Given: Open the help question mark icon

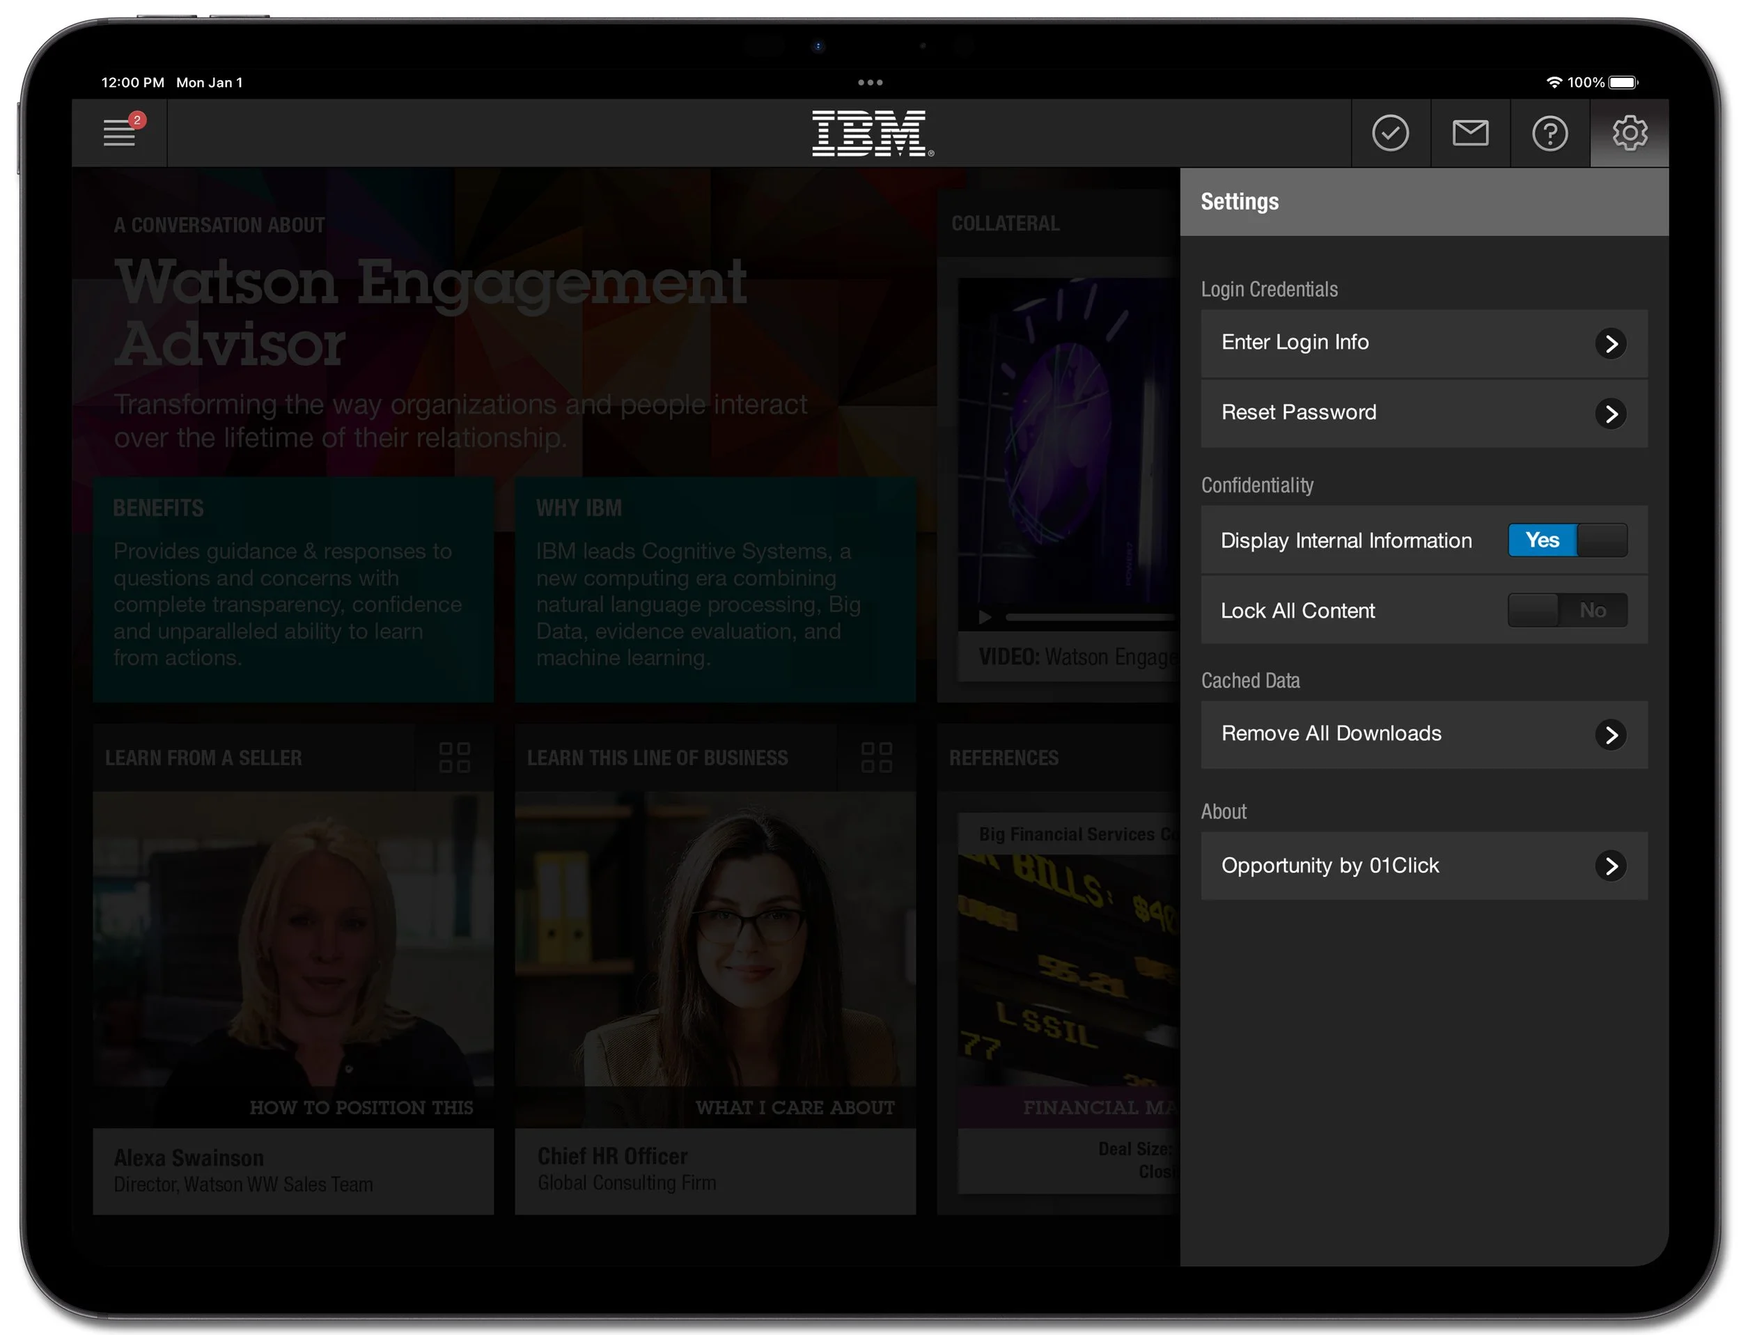Looking at the screenshot, I should pos(1549,133).
